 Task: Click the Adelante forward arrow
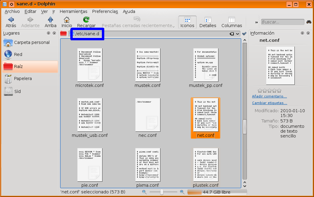point(30,22)
